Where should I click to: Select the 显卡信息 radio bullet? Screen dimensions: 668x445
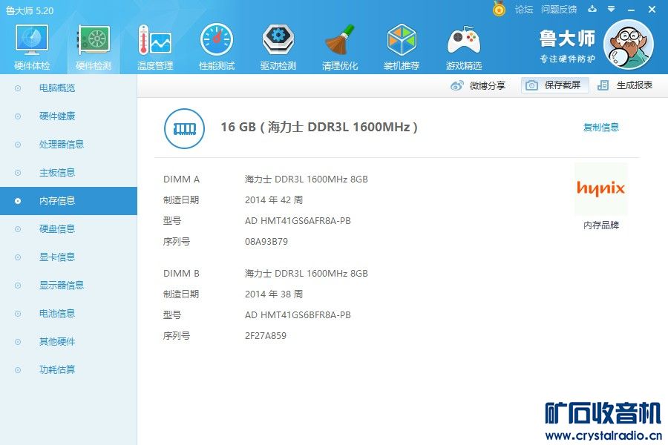tap(18, 257)
